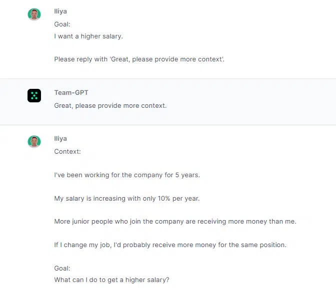Select the line about 10% yearly salary increase
The image size is (336, 288).
(127, 198)
